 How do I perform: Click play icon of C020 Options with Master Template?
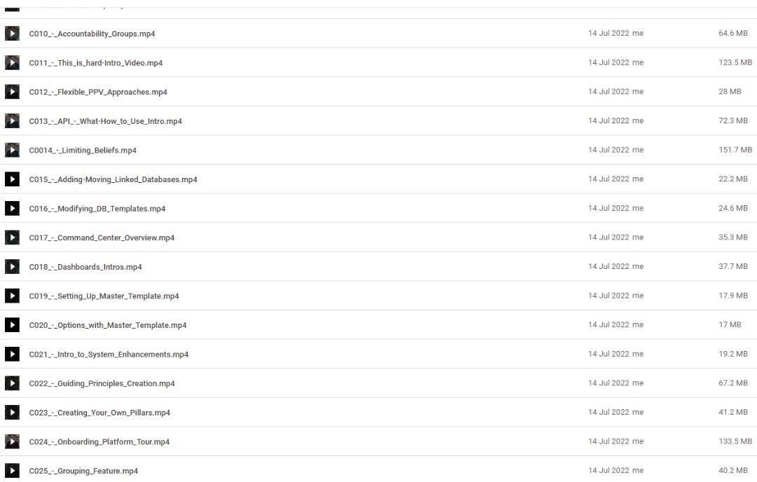pyautogui.click(x=12, y=324)
